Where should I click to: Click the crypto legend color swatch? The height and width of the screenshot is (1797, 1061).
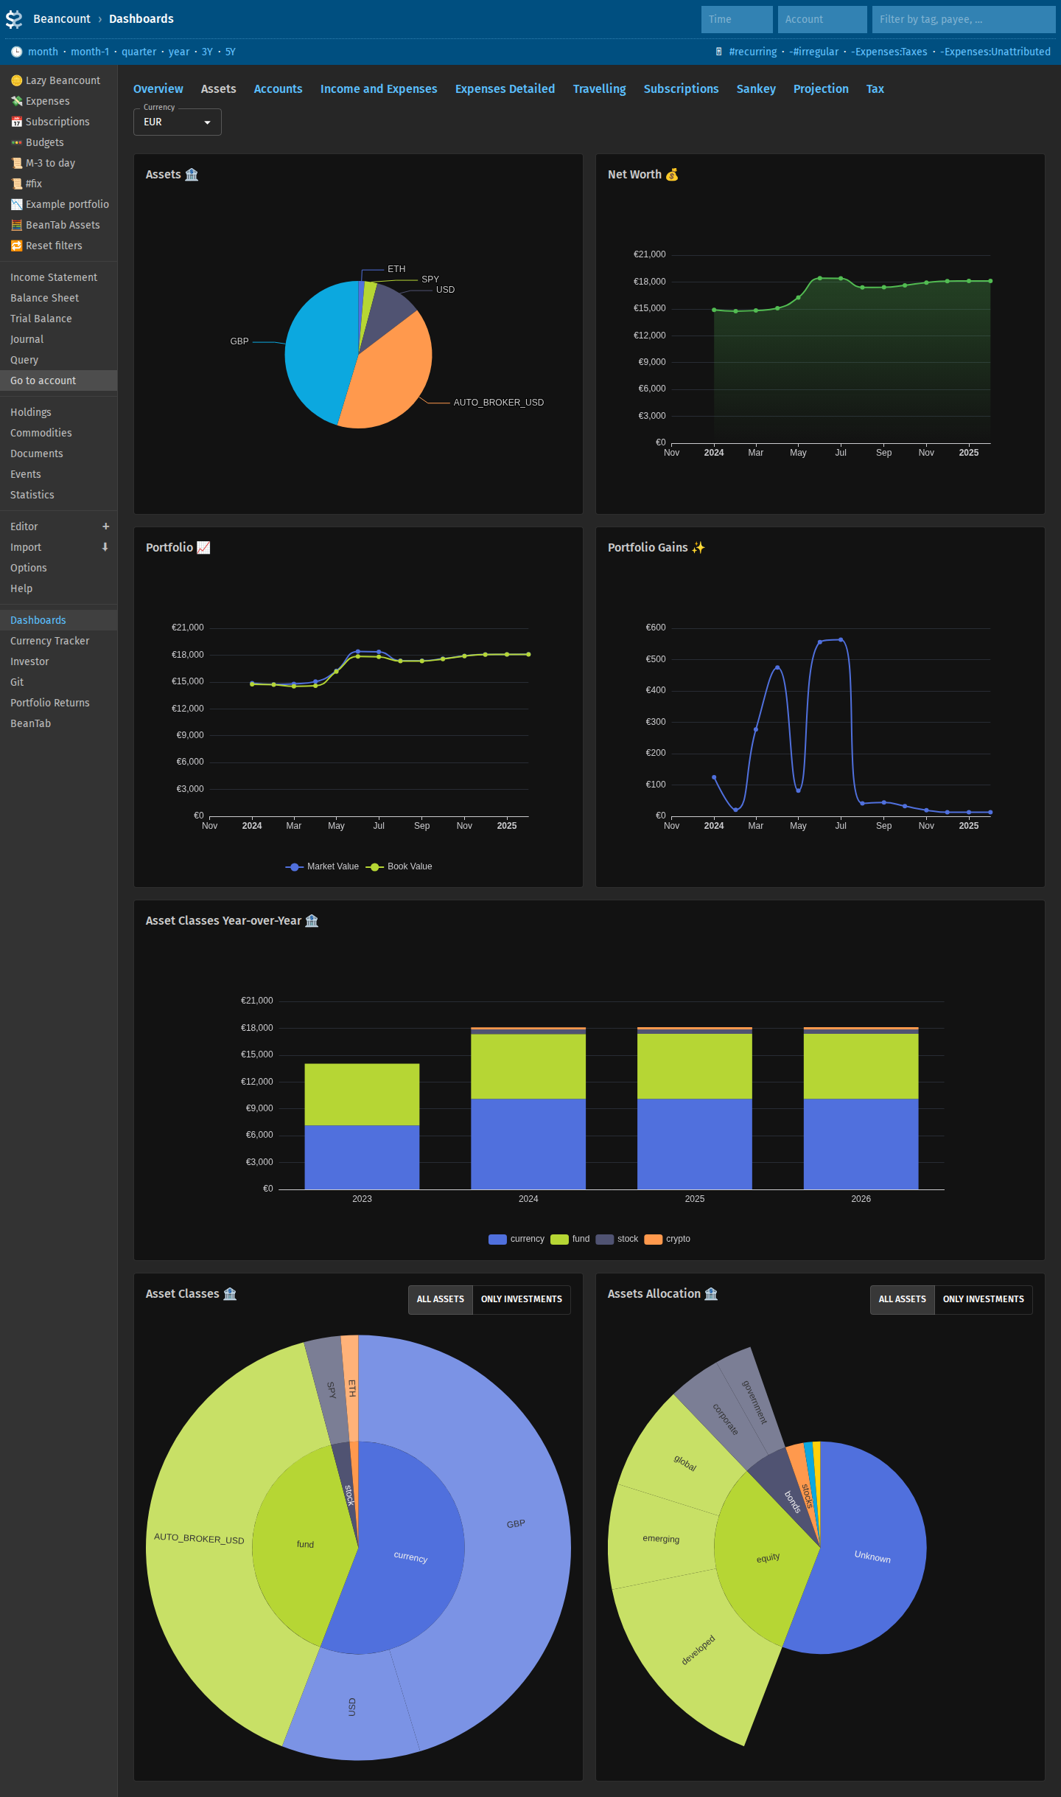click(653, 1239)
